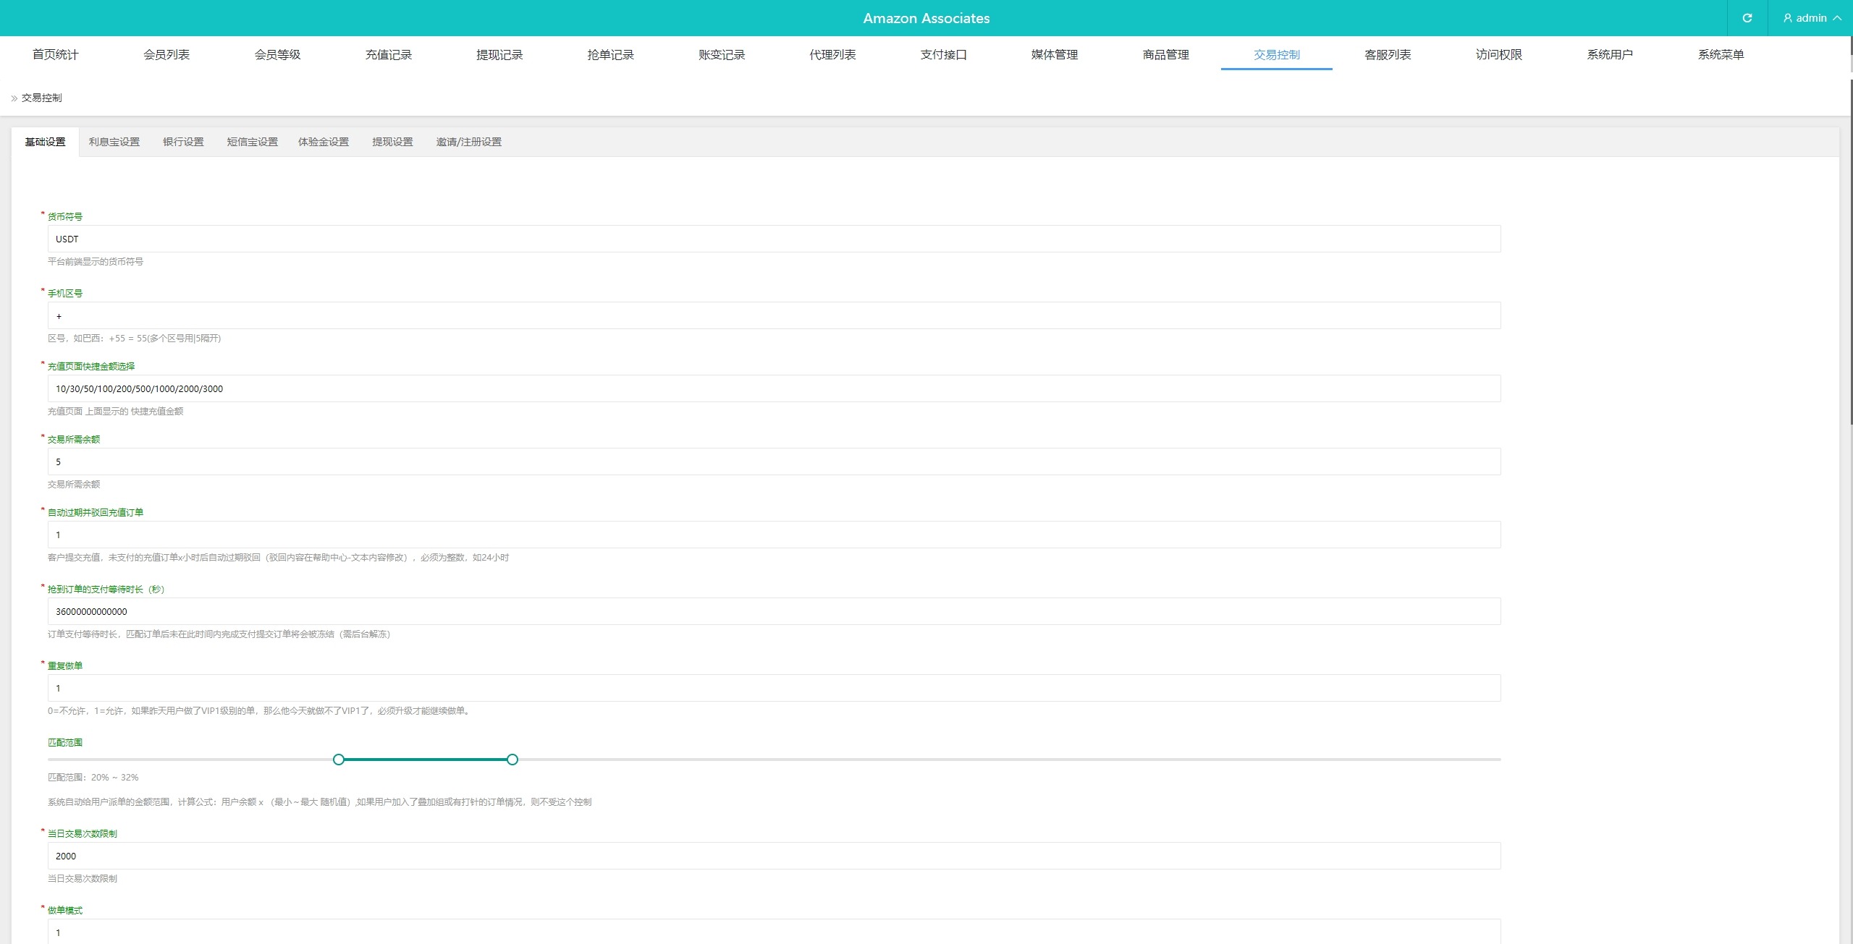Focus the 手机区号 input field
This screenshot has height=944, width=1853.
(774, 316)
